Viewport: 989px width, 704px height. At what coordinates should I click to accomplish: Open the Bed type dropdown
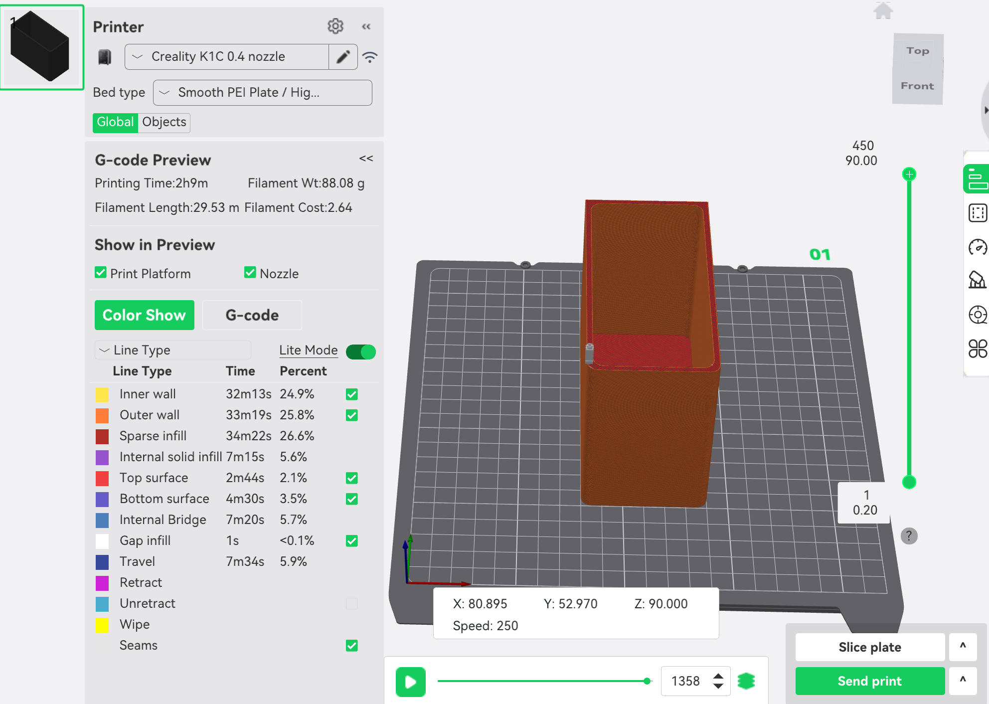(x=262, y=93)
